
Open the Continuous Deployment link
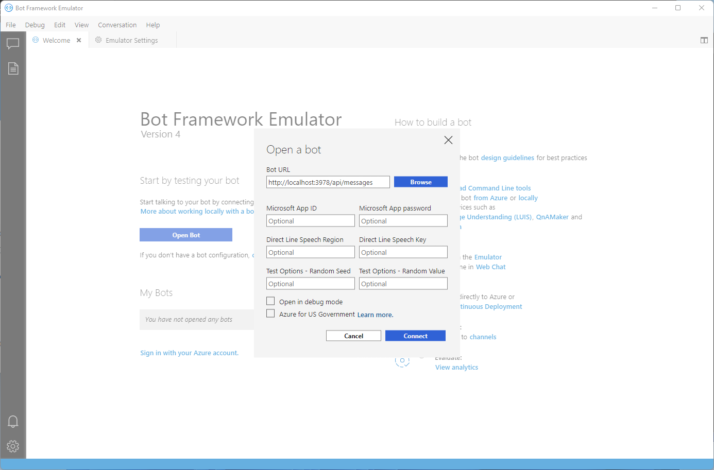491,307
